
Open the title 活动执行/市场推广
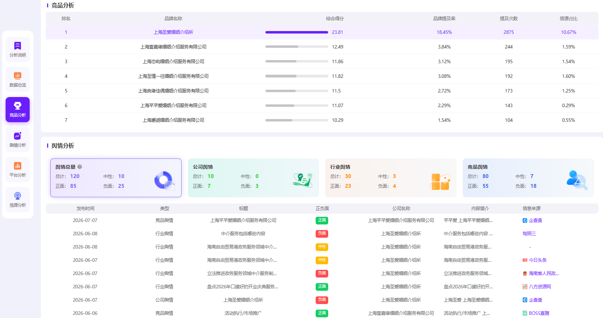(243, 313)
